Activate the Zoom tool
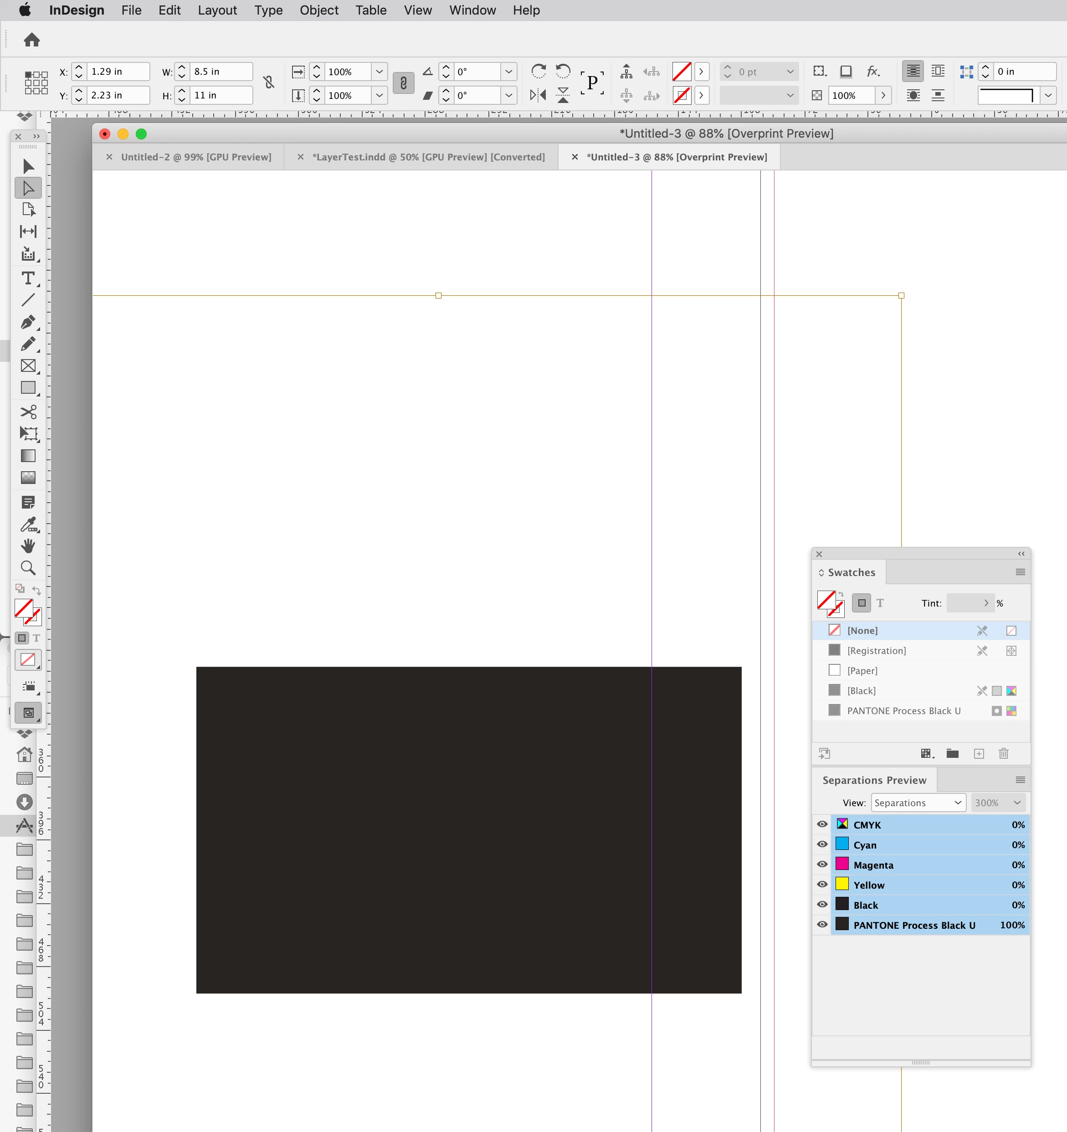This screenshot has height=1132, width=1067. tap(27, 568)
